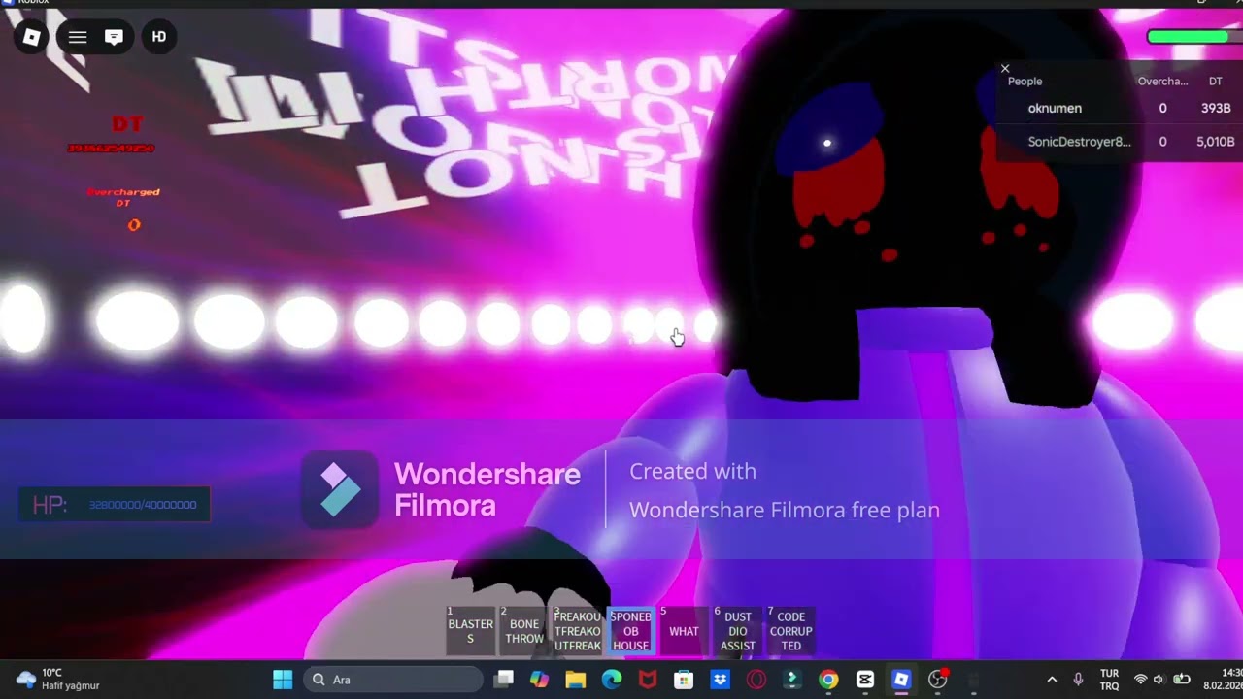Open the weather widget showing 10°C
The height and width of the screenshot is (699, 1243).
coord(58,680)
